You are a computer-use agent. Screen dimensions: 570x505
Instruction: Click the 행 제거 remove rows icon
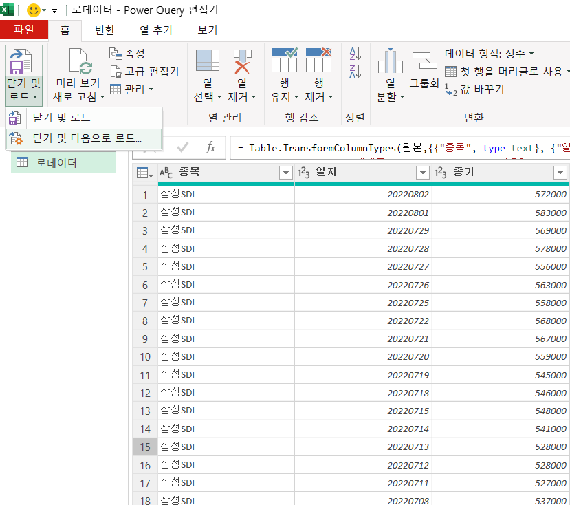(x=318, y=60)
